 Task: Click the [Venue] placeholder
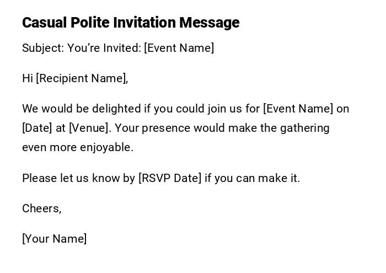pos(90,128)
